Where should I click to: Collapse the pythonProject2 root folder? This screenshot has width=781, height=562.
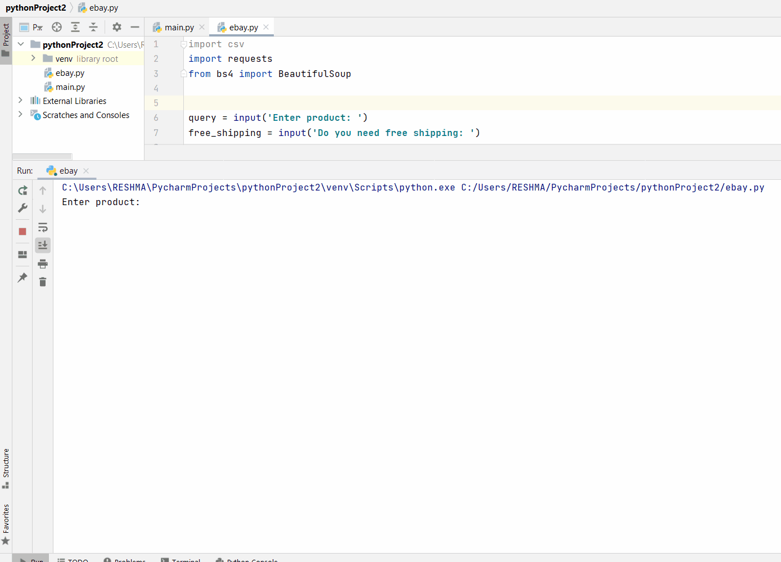[20, 44]
